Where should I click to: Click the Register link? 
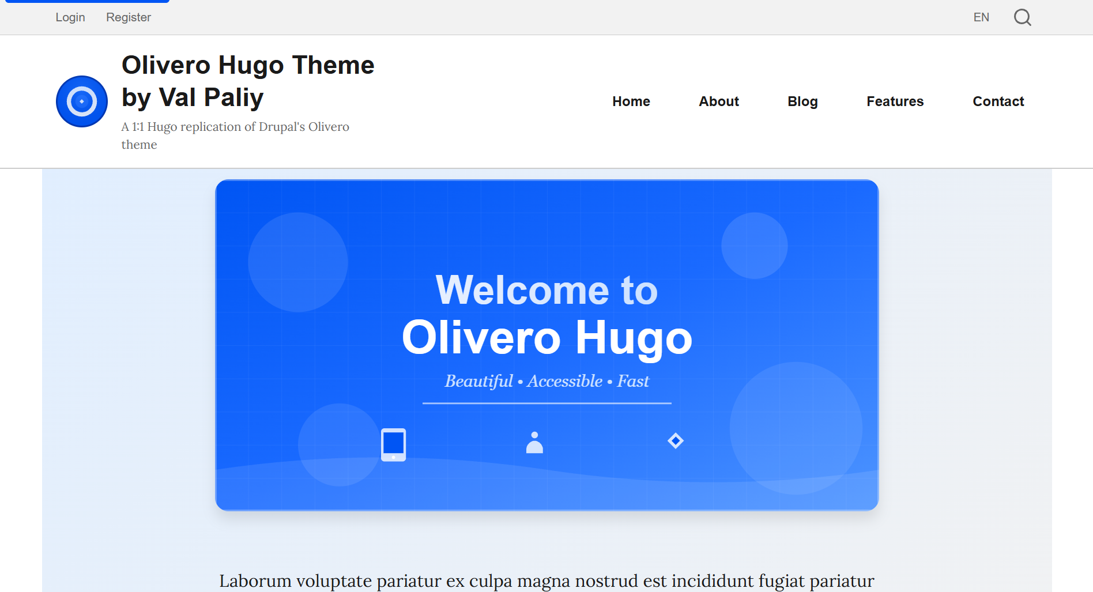[x=128, y=17]
